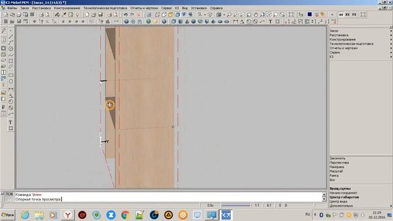The image size is (393, 221).
Task: Open Yandex browser from the taskbar
Action: tap(68, 215)
